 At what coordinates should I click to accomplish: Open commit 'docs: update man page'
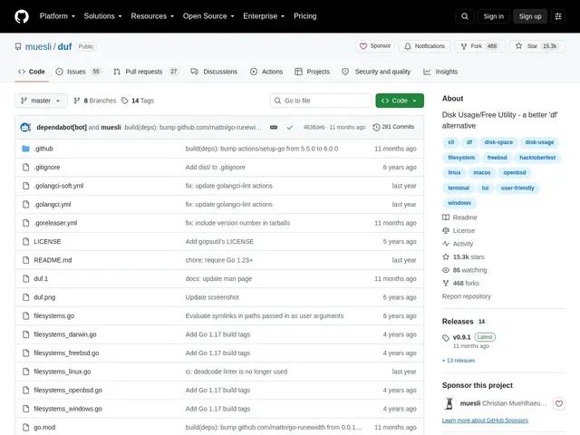coord(218,279)
